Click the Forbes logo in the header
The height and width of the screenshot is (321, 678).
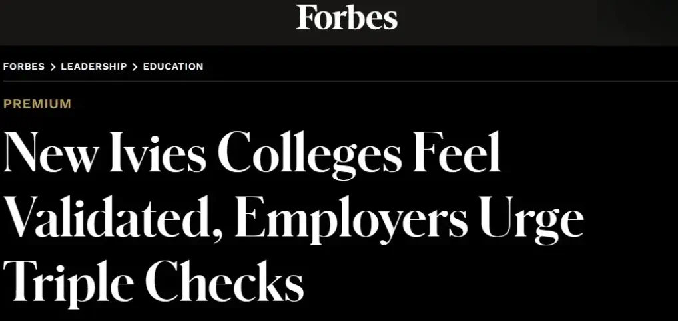tap(347, 17)
